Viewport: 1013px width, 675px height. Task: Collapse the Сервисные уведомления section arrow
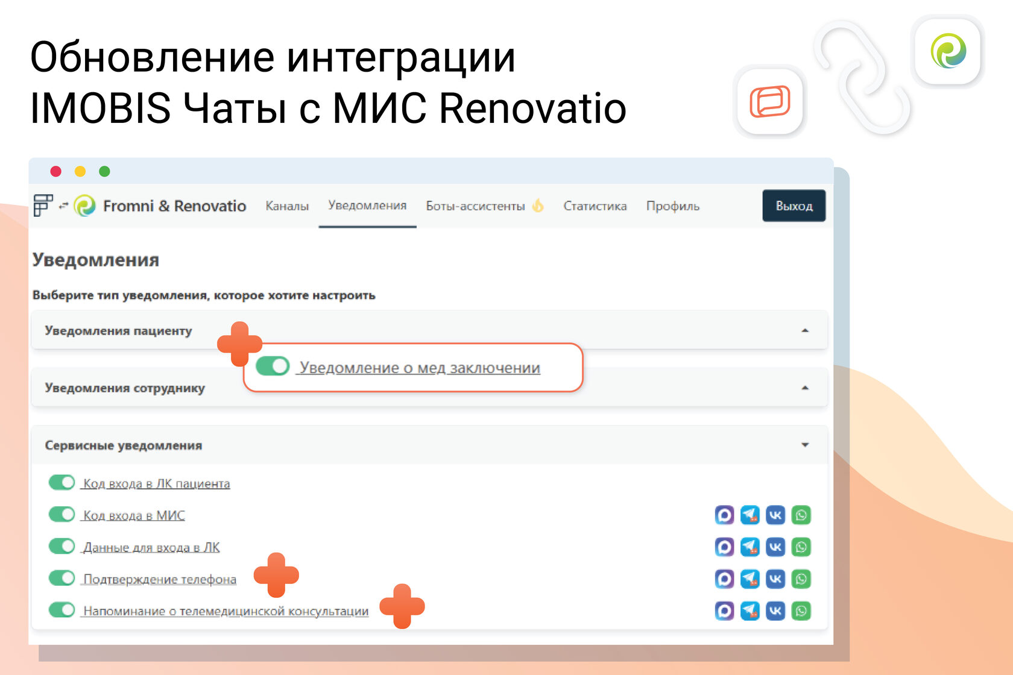point(805,445)
